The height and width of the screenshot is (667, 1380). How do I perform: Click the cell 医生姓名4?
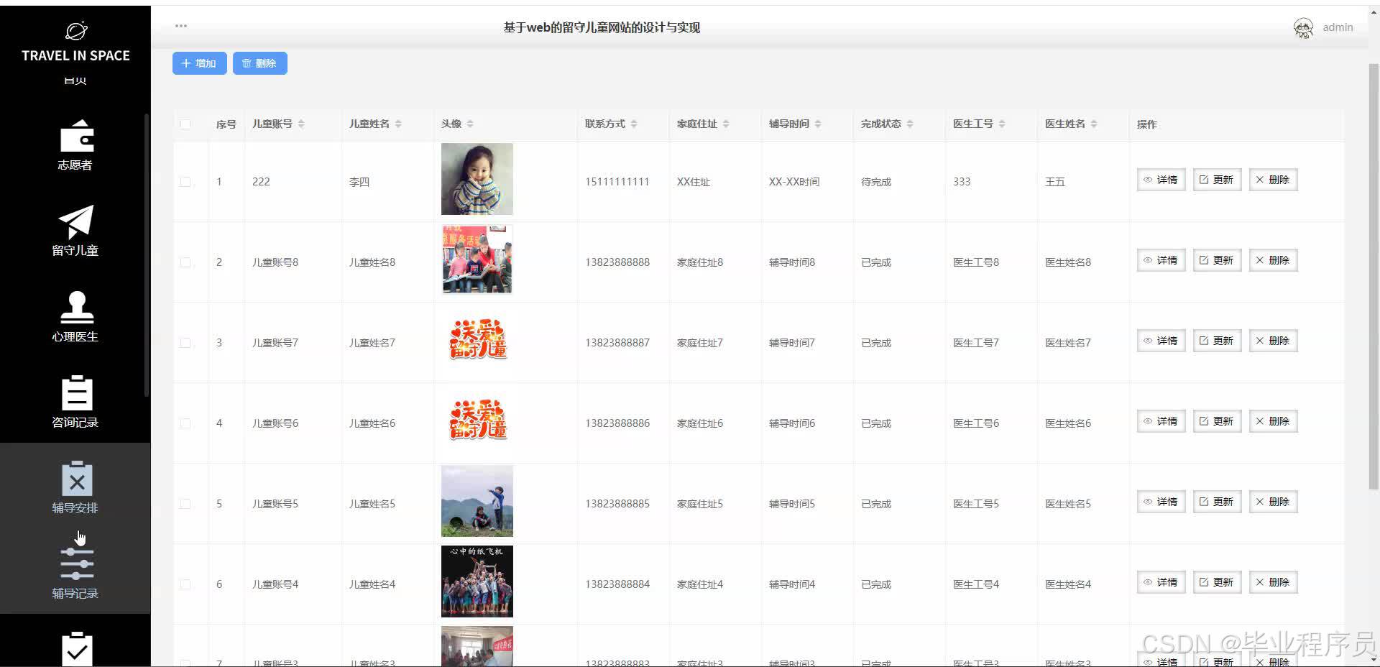point(1068,584)
